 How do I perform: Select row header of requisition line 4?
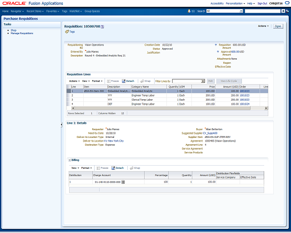click(x=69, y=104)
